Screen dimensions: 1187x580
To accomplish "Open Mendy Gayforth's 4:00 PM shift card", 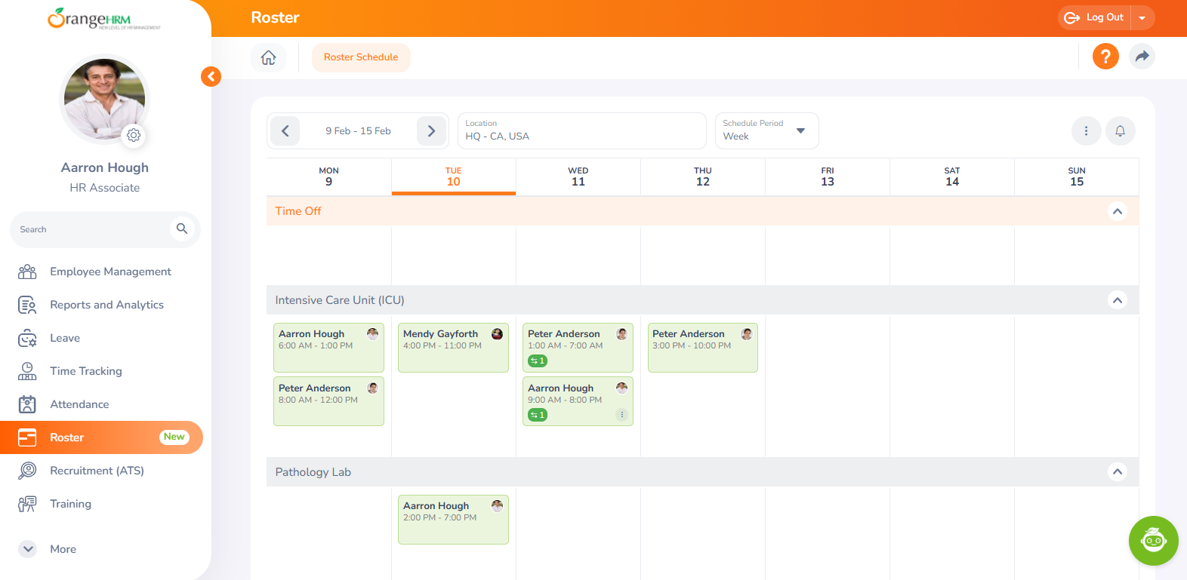I will click(x=453, y=348).
